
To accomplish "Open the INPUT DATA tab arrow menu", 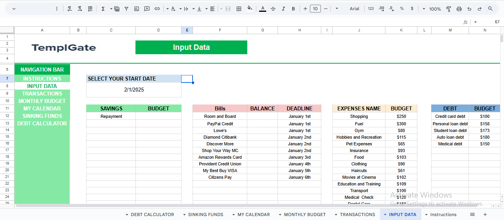I will 385,215.
